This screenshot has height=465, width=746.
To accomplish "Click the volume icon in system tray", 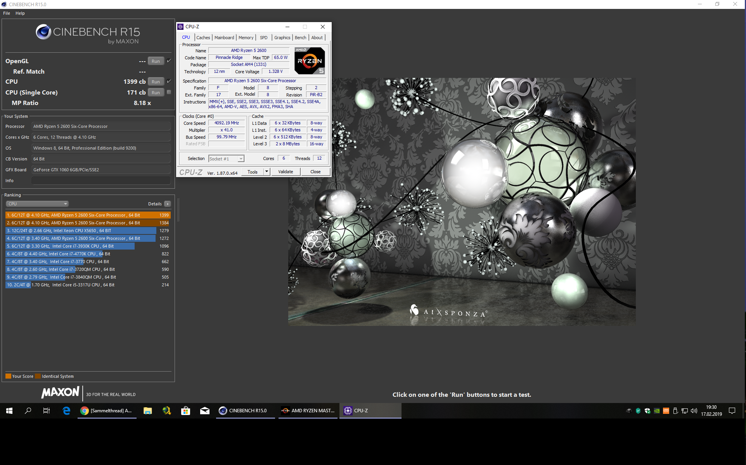I will [x=694, y=411].
